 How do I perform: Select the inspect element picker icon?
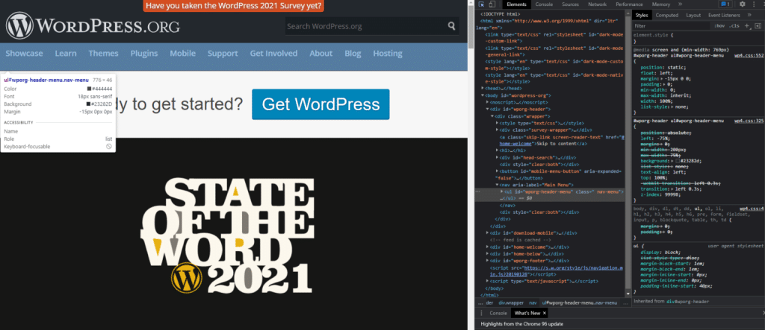(481, 4)
